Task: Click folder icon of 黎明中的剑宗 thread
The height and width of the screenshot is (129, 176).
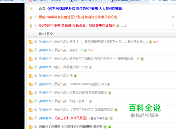Action: (31, 110)
